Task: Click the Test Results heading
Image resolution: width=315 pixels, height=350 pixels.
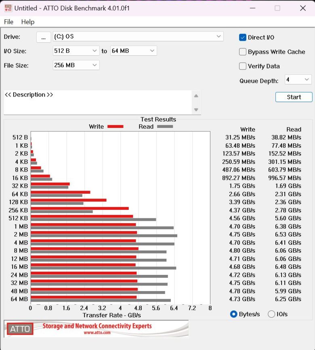Action: [158, 119]
